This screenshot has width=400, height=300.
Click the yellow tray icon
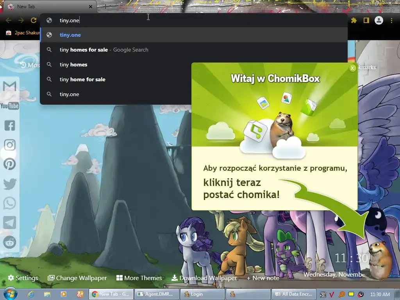351,295
